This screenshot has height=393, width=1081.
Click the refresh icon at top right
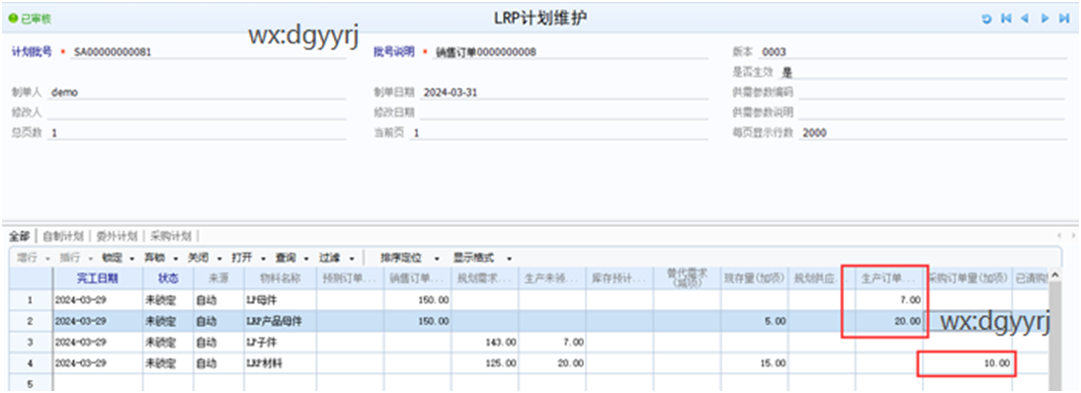pos(986,20)
